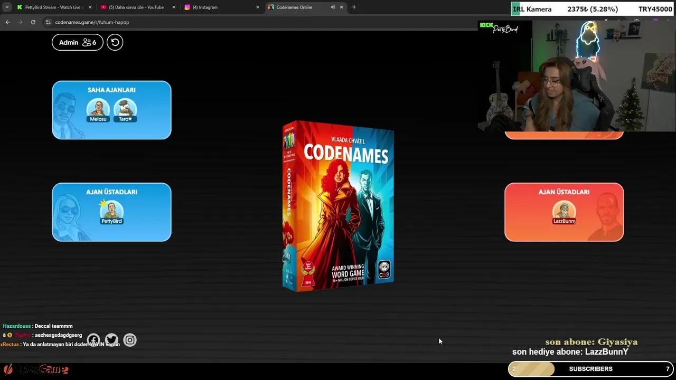
Task: Click Melosu's avatar in Saha Ajanları
Action: [98, 108]
